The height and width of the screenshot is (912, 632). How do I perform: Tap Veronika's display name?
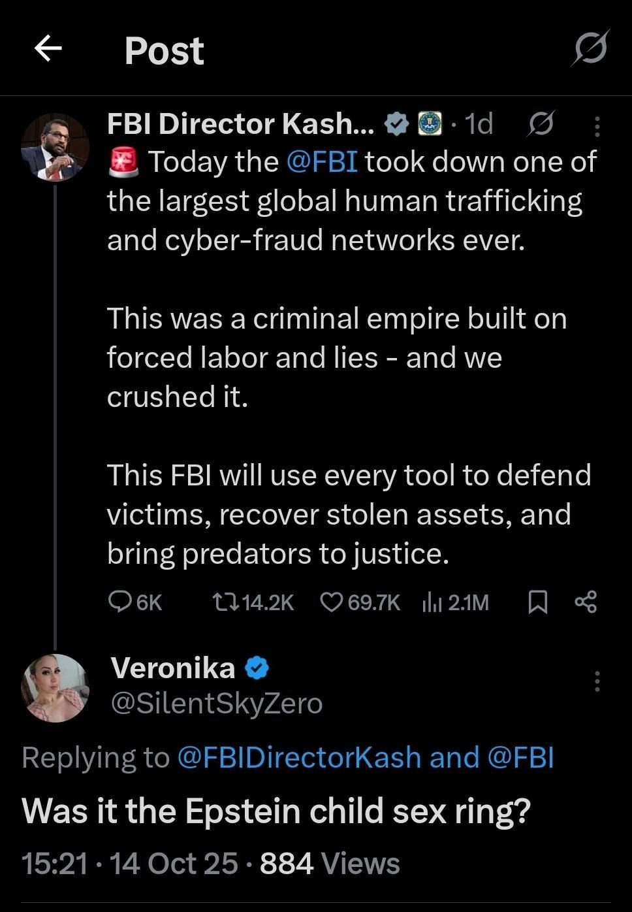(173, 668)
